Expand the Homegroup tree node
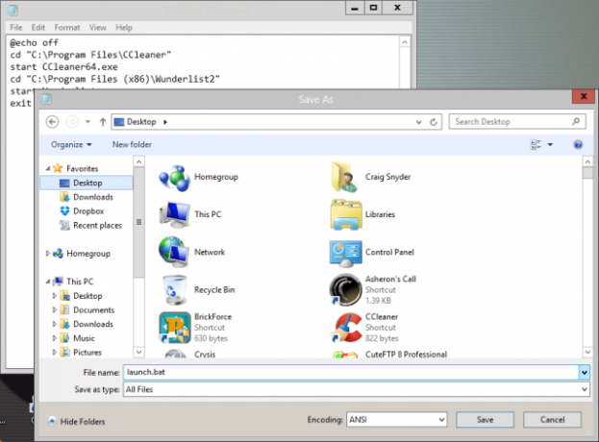599x442 pixels. click(x=48, y=253)
